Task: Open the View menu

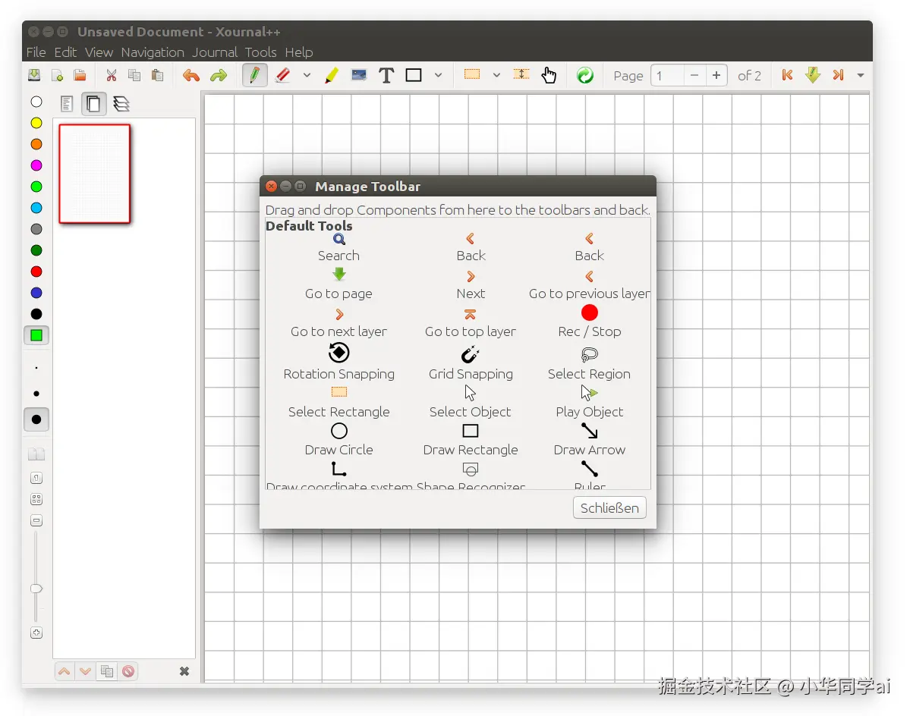Action: pos(99,52)
